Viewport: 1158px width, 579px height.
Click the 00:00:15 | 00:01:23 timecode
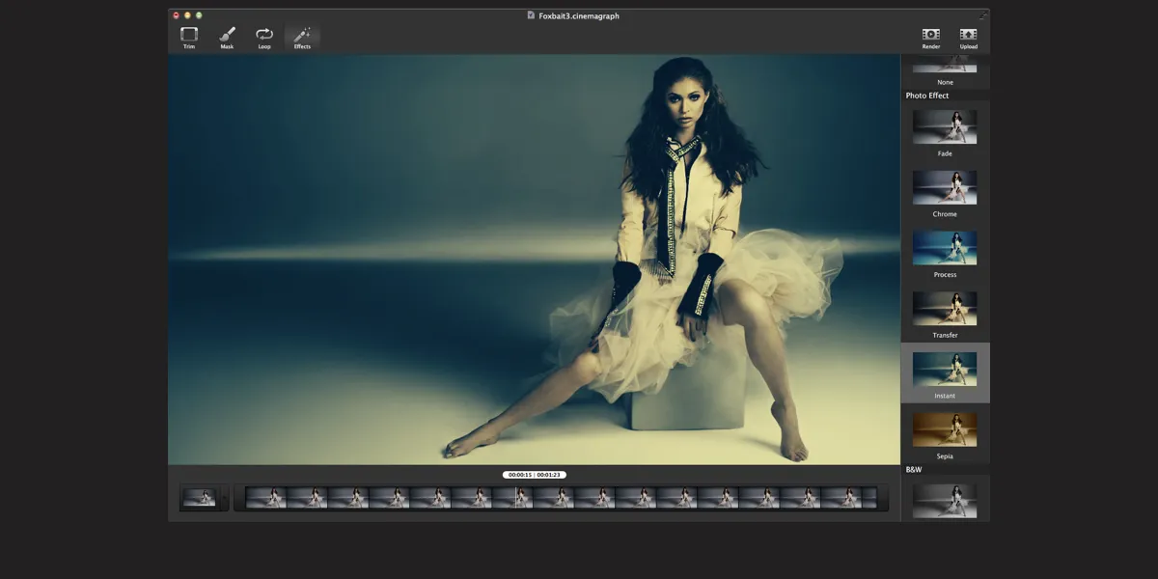(x=535, y=475)
